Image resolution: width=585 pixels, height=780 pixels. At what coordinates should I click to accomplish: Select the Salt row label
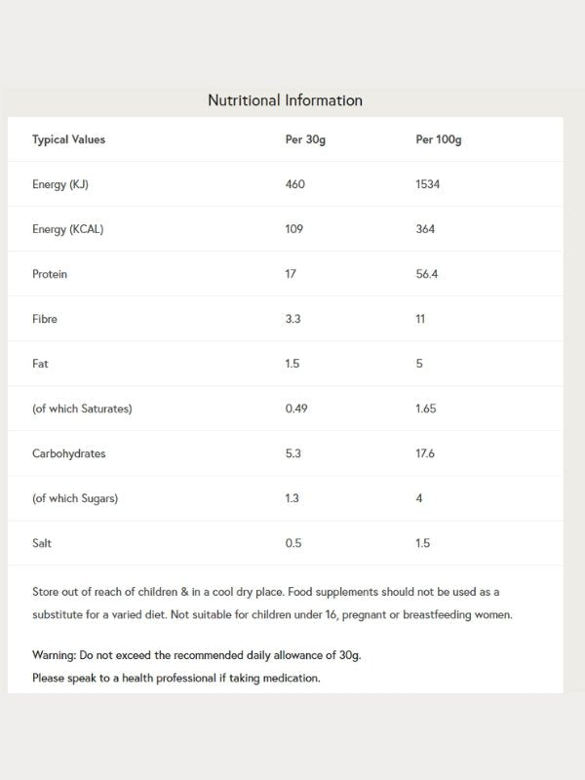42,543
